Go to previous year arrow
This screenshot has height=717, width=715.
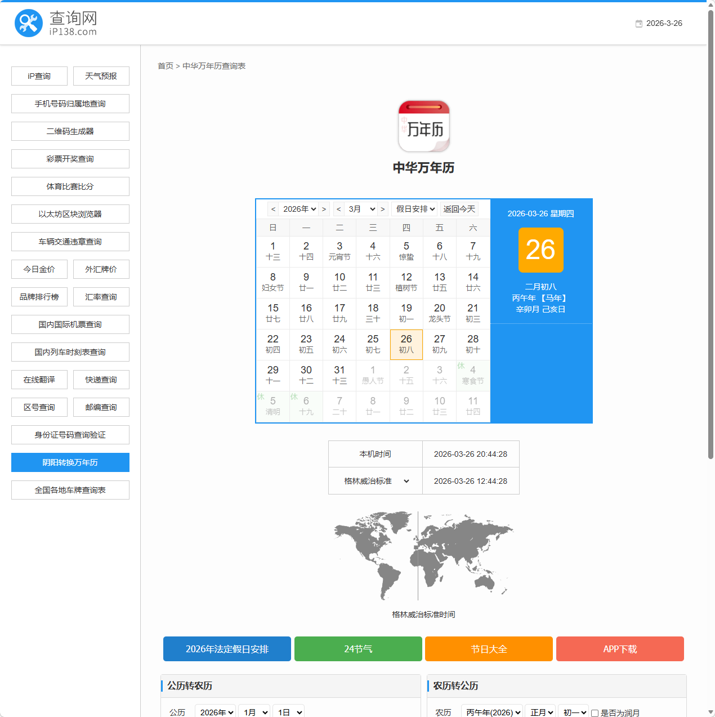pos(273,210)
